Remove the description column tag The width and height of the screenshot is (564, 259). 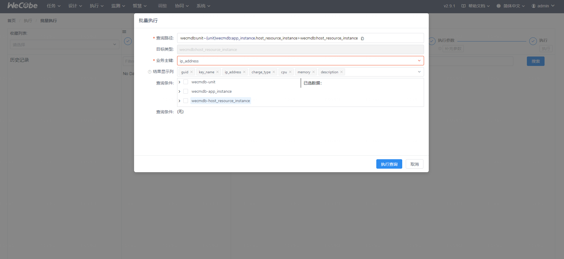click(342, 72)
